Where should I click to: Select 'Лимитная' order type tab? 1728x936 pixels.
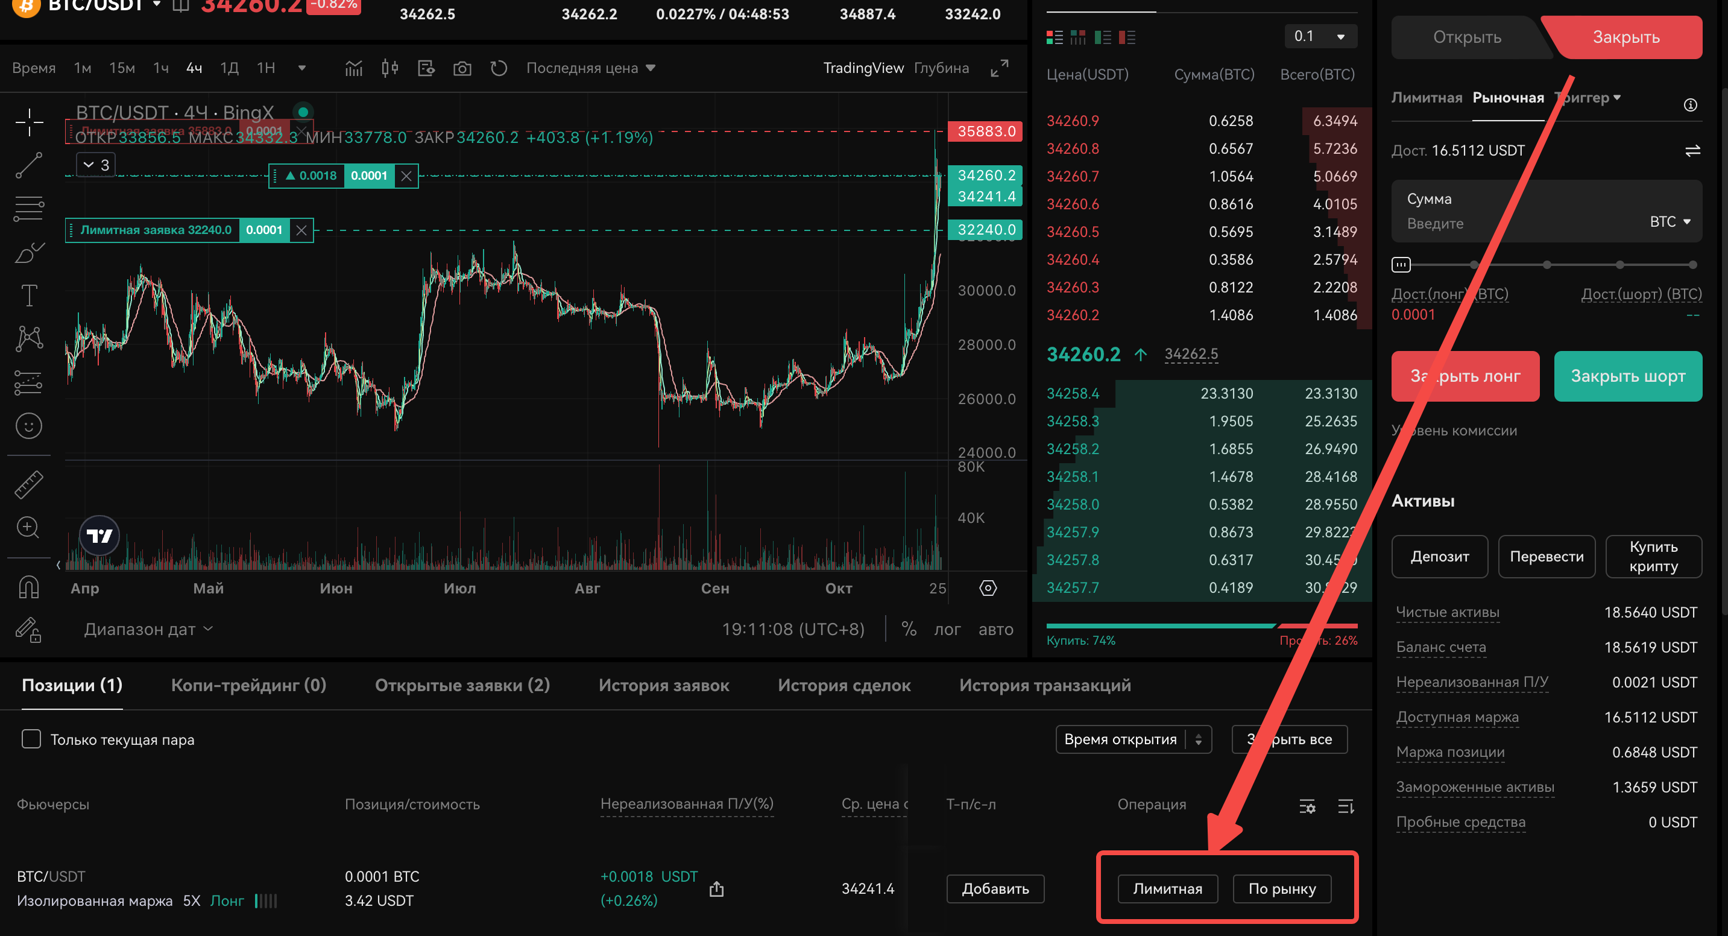coord(1426,97)
